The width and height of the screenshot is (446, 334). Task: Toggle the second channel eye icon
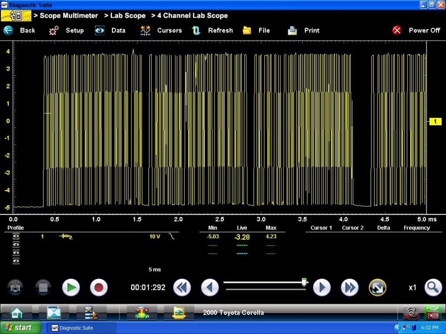tap(16, 244)
